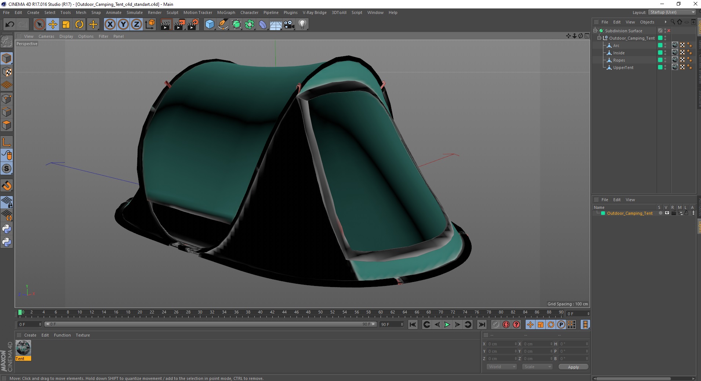Click the timeline range slider bar
This screenshot has width=701, height=381.
[211, 324]
